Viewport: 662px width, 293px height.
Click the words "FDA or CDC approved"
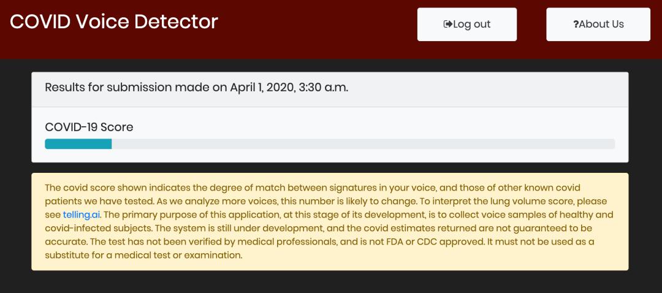click(x=442, y=242)
